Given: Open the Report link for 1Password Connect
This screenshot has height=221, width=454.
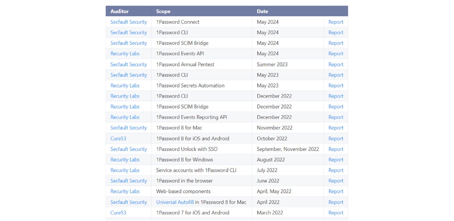Looking at the screenshot, I should [336, 22].
